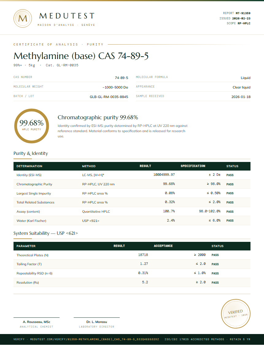This screenshot has height=354, width=264.
Task: Click the 99.68% HPLC purity ring
Action: (32, 126)
